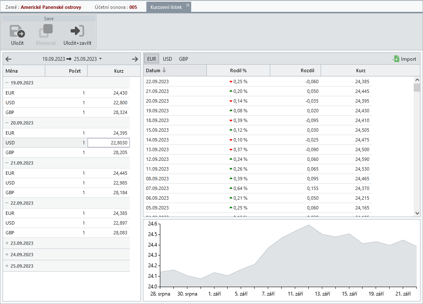
Task: Click the 11. září chart axis label
Action: (295, 294)
